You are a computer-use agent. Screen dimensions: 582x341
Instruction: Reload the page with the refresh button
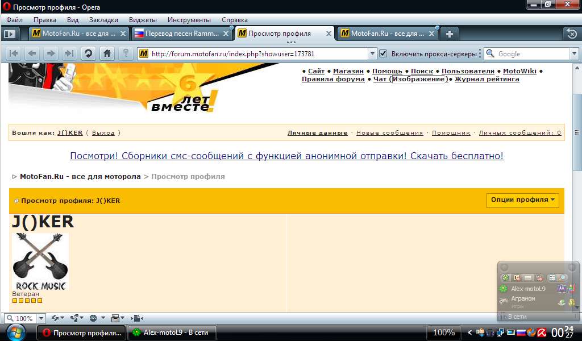click(88, 54)
